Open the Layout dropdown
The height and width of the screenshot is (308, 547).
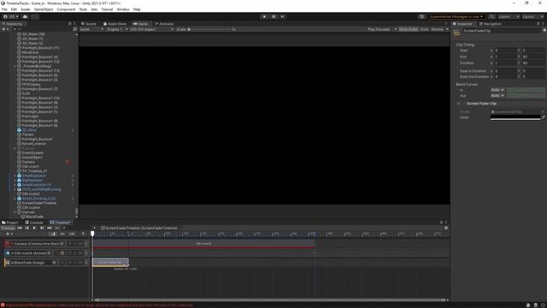coord(533,16)
